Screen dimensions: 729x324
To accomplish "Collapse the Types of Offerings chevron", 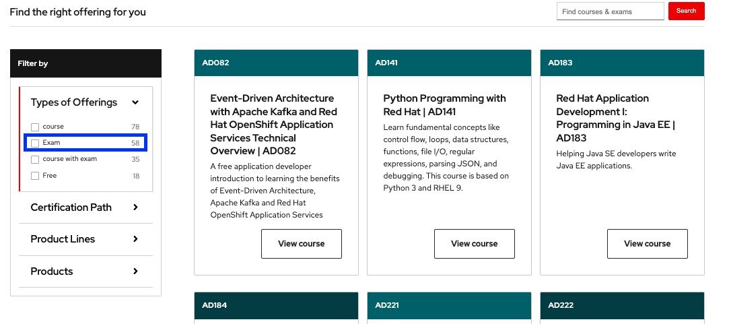I will [135, 102].
